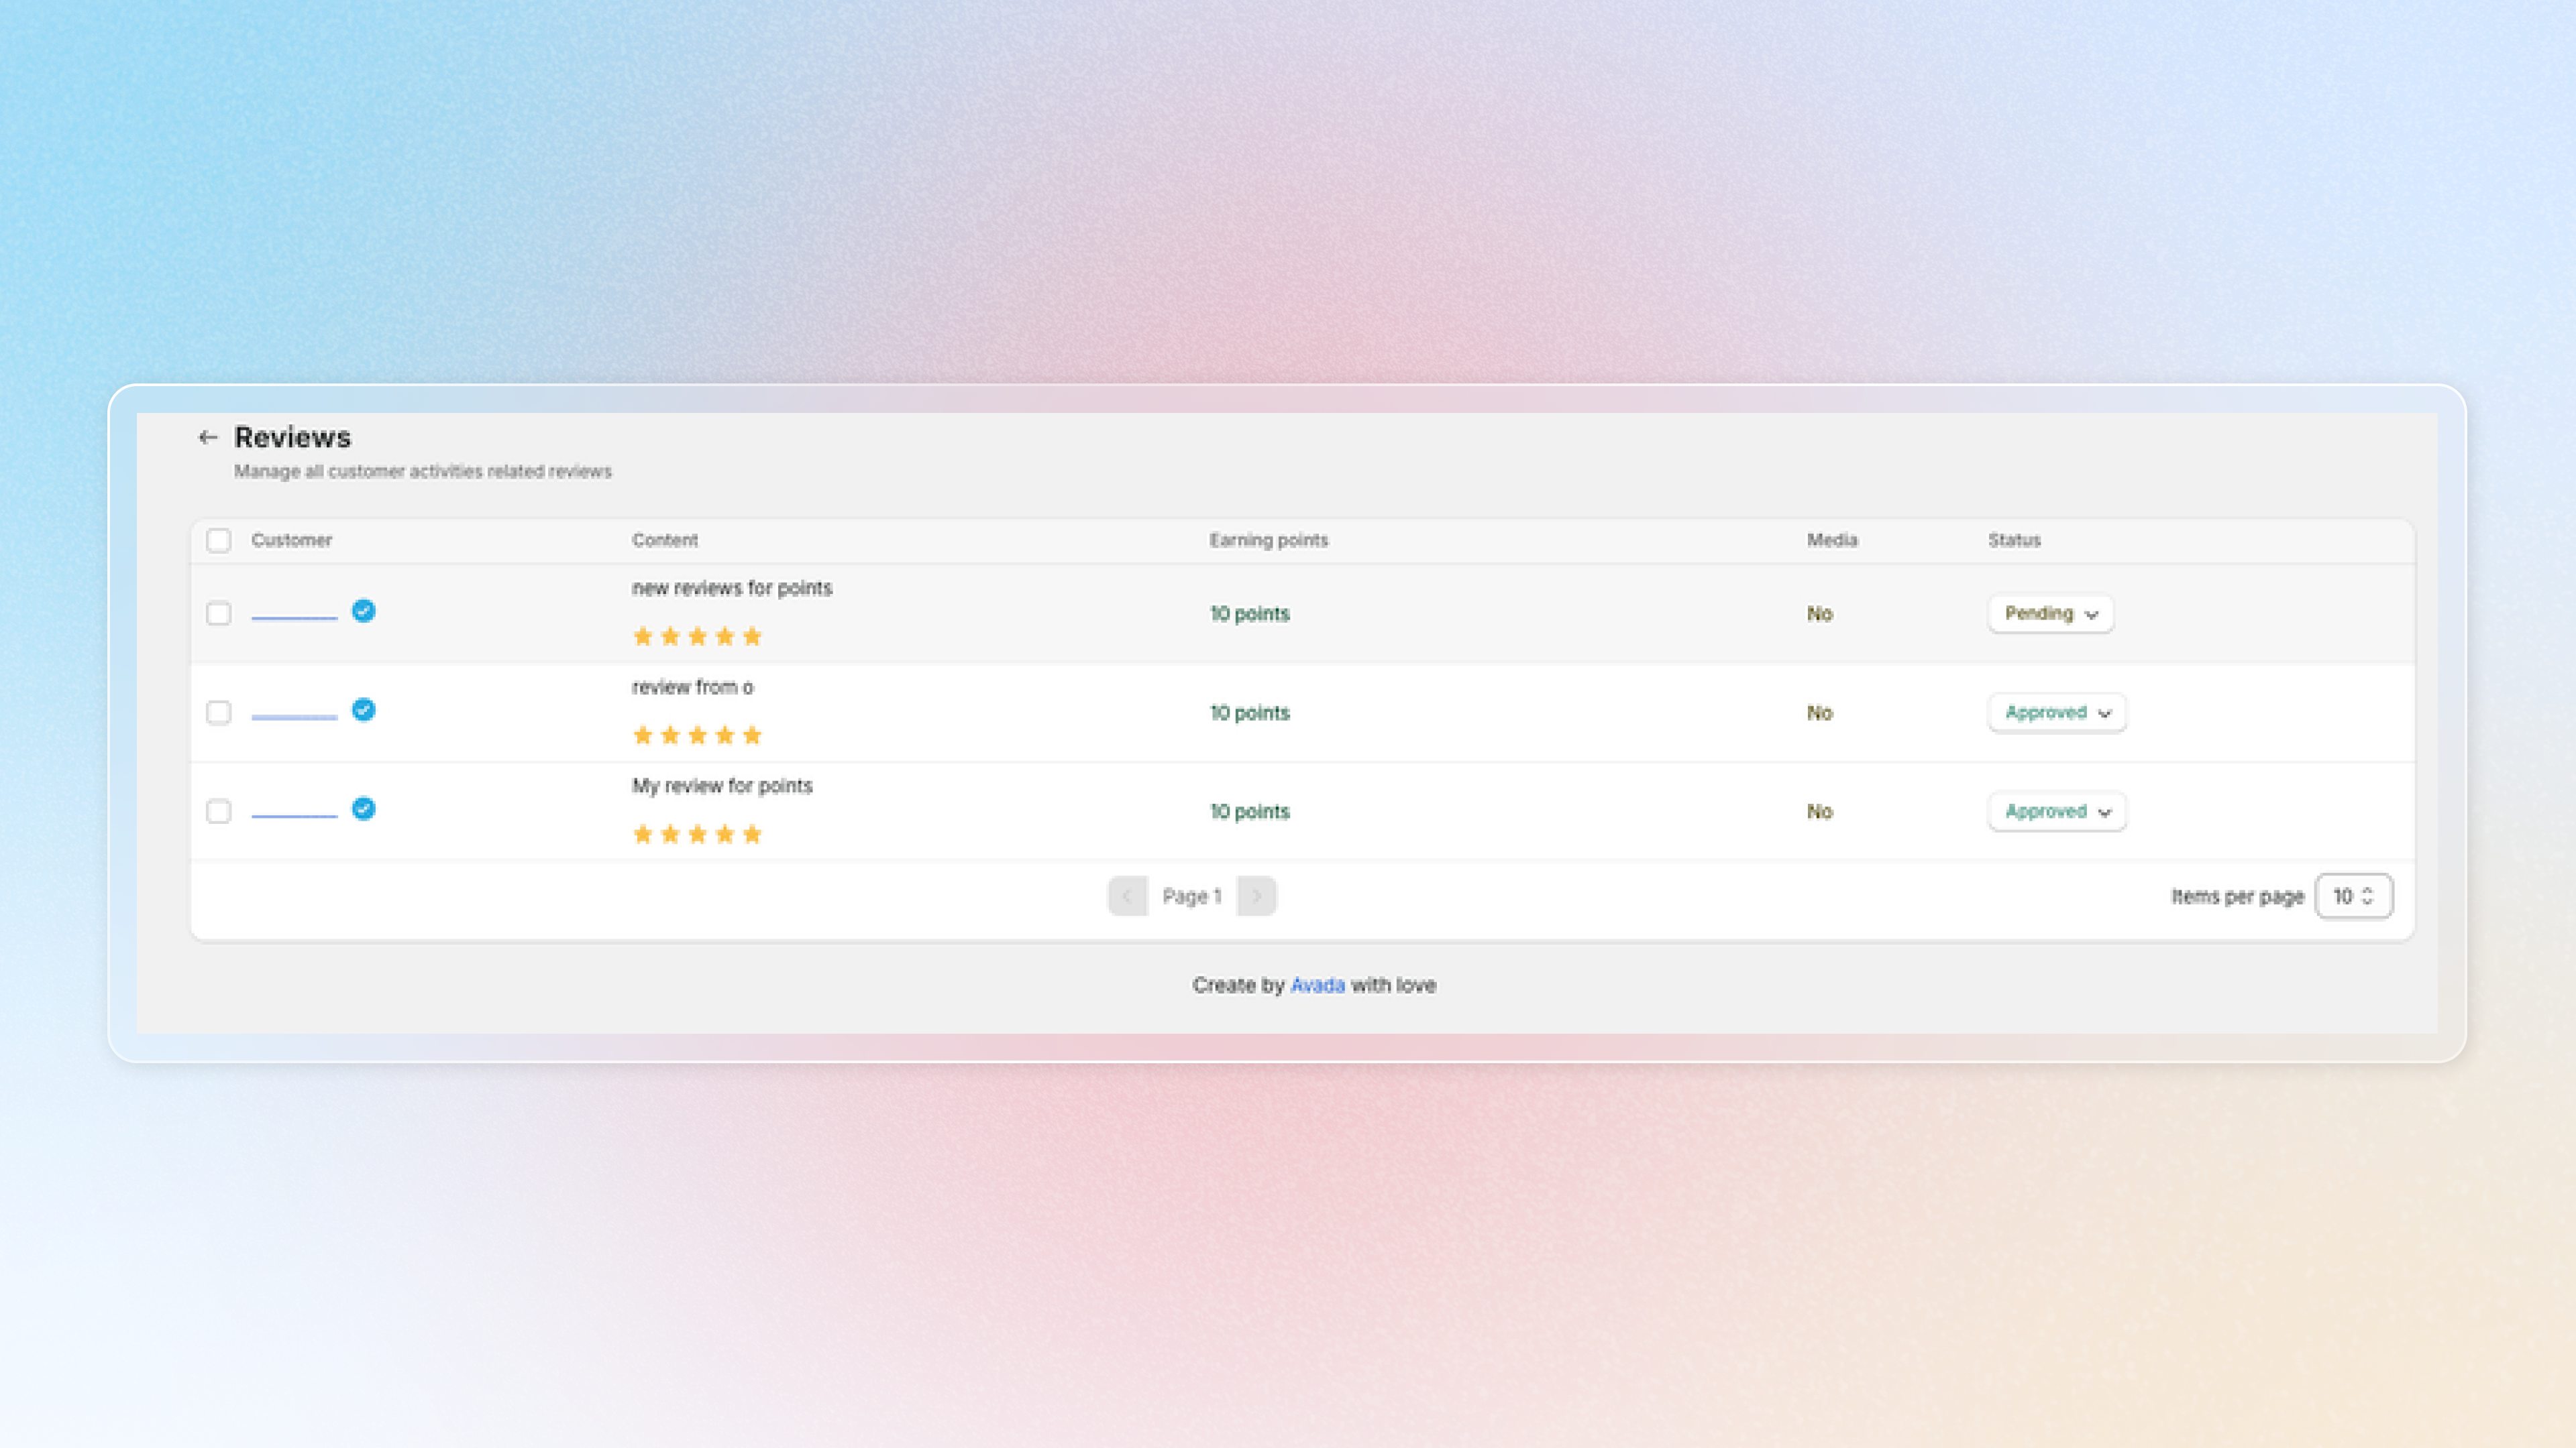Click star rating of 'new reviews for points'
Image resolution: width=2576 pixels, height=1448 pixels.
click(x=697, y=637)
